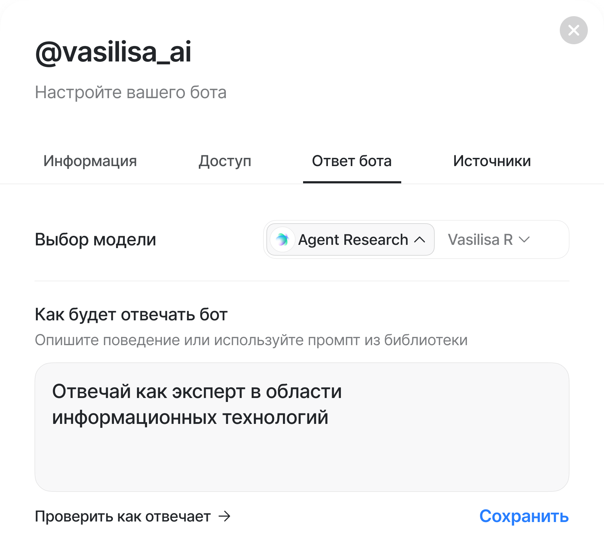Click the divider line below model selection
Screen dimensions: 604x549
[302, 281]
